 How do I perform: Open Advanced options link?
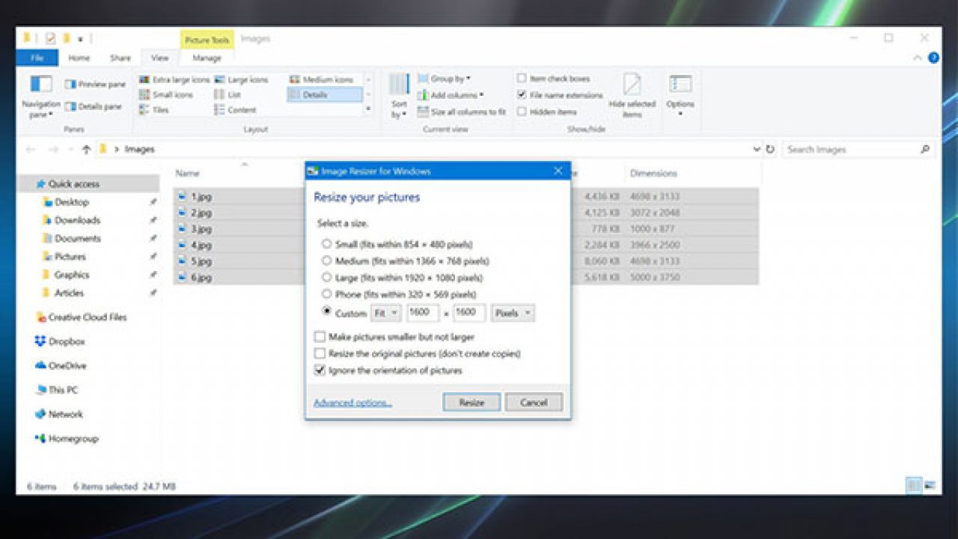pyautogui.click(x=351, y=402)
